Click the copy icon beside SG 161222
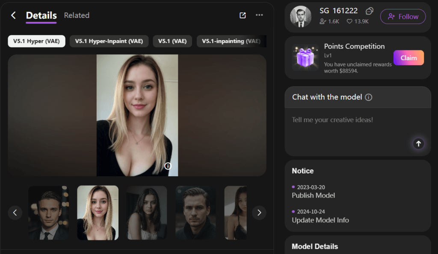Screen dimensions: 438x254 (x=370, y=11)
